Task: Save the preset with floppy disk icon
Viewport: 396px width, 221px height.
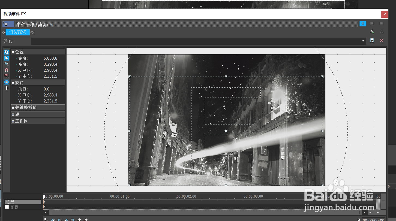Action: pyautogui.click(x=372, y=40)
